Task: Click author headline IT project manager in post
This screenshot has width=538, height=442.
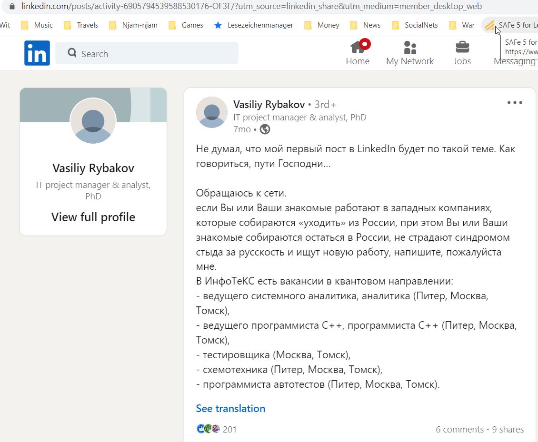Action: (299, 117)
